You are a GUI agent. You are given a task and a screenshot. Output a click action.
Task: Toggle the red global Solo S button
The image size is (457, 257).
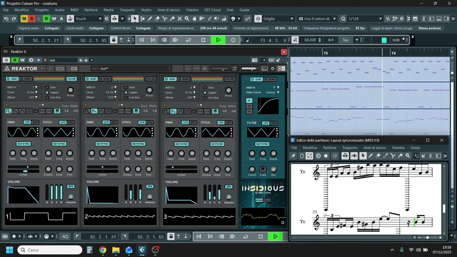(x=31, y=19)
